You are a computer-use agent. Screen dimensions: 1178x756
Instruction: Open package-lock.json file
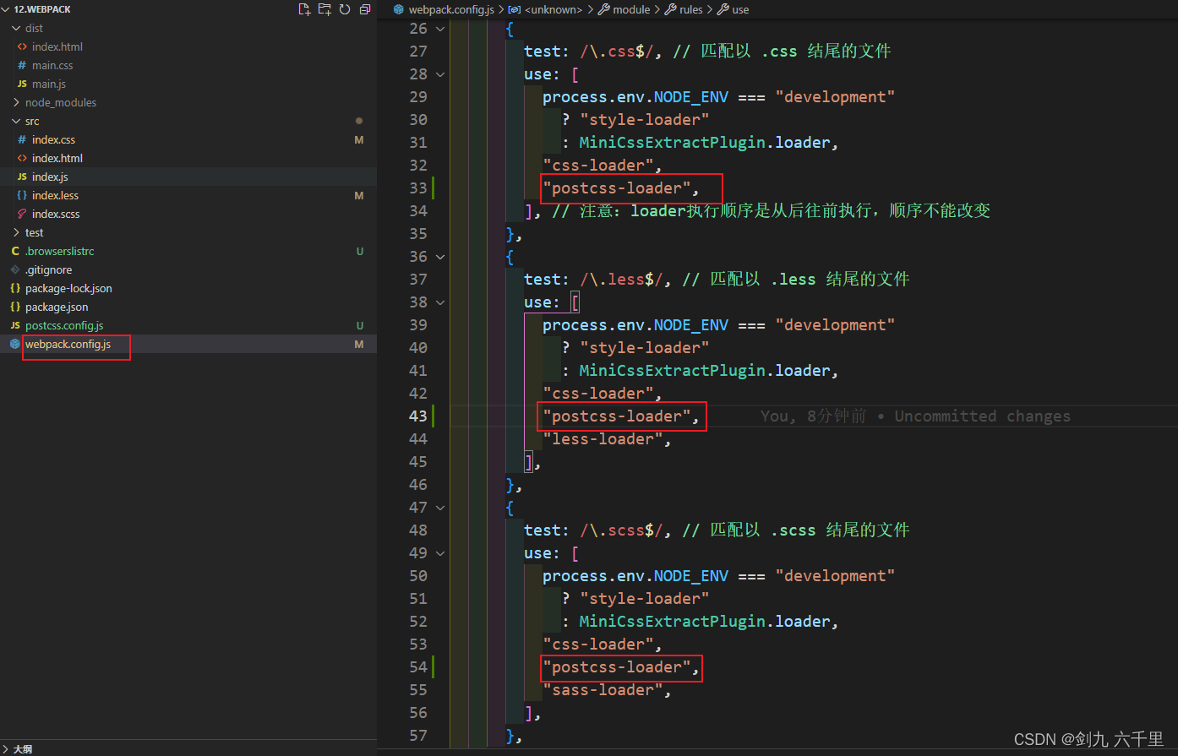(x=68, y=288)
